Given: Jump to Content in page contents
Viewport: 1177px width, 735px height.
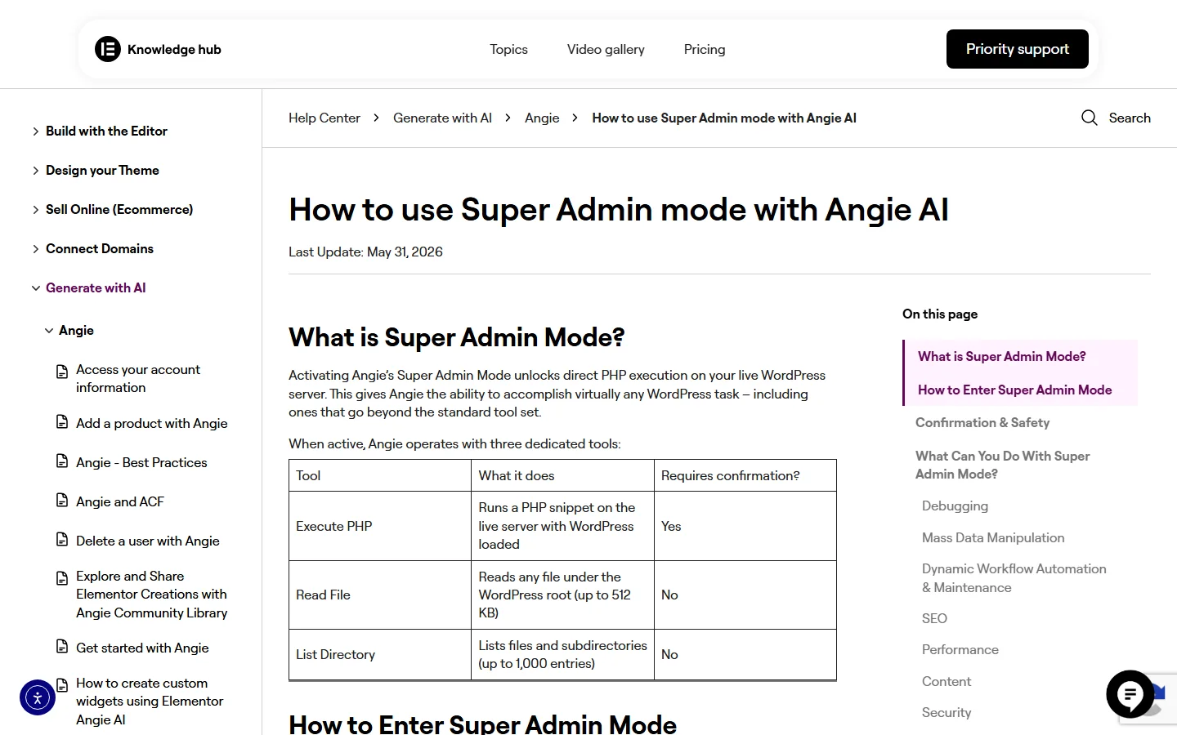Looking at the screenshot, I should point(947,681).
